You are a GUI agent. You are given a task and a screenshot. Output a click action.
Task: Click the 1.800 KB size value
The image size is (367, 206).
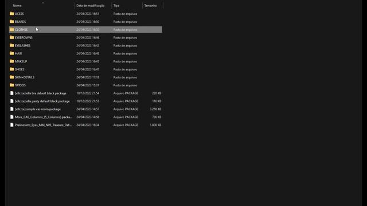pyautogui.click(x=155, y=125)
